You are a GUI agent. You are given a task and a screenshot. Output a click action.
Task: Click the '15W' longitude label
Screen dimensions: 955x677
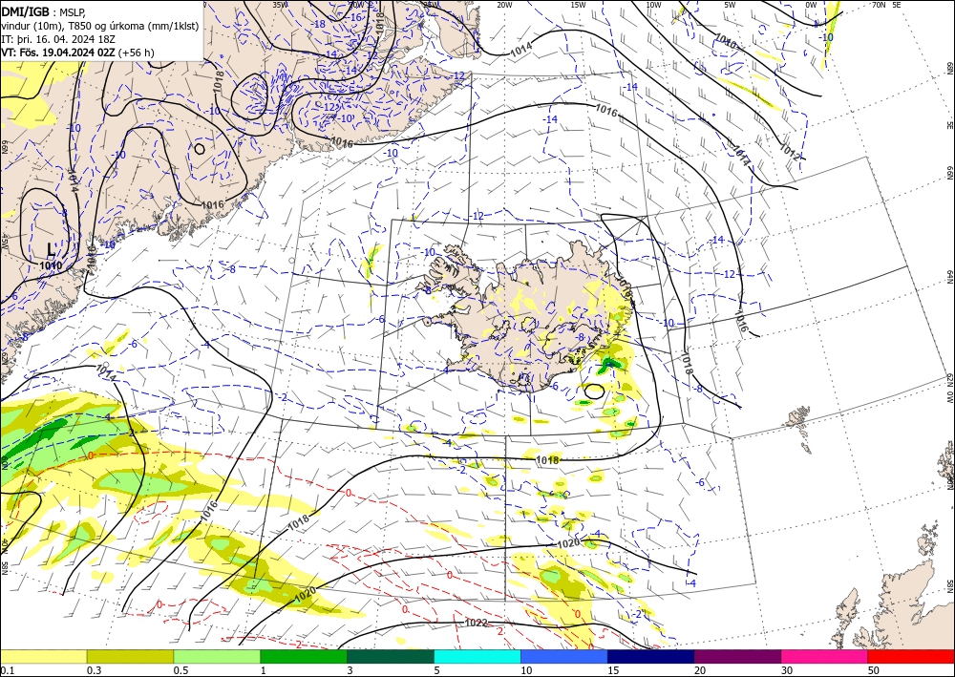click(578, 5)
